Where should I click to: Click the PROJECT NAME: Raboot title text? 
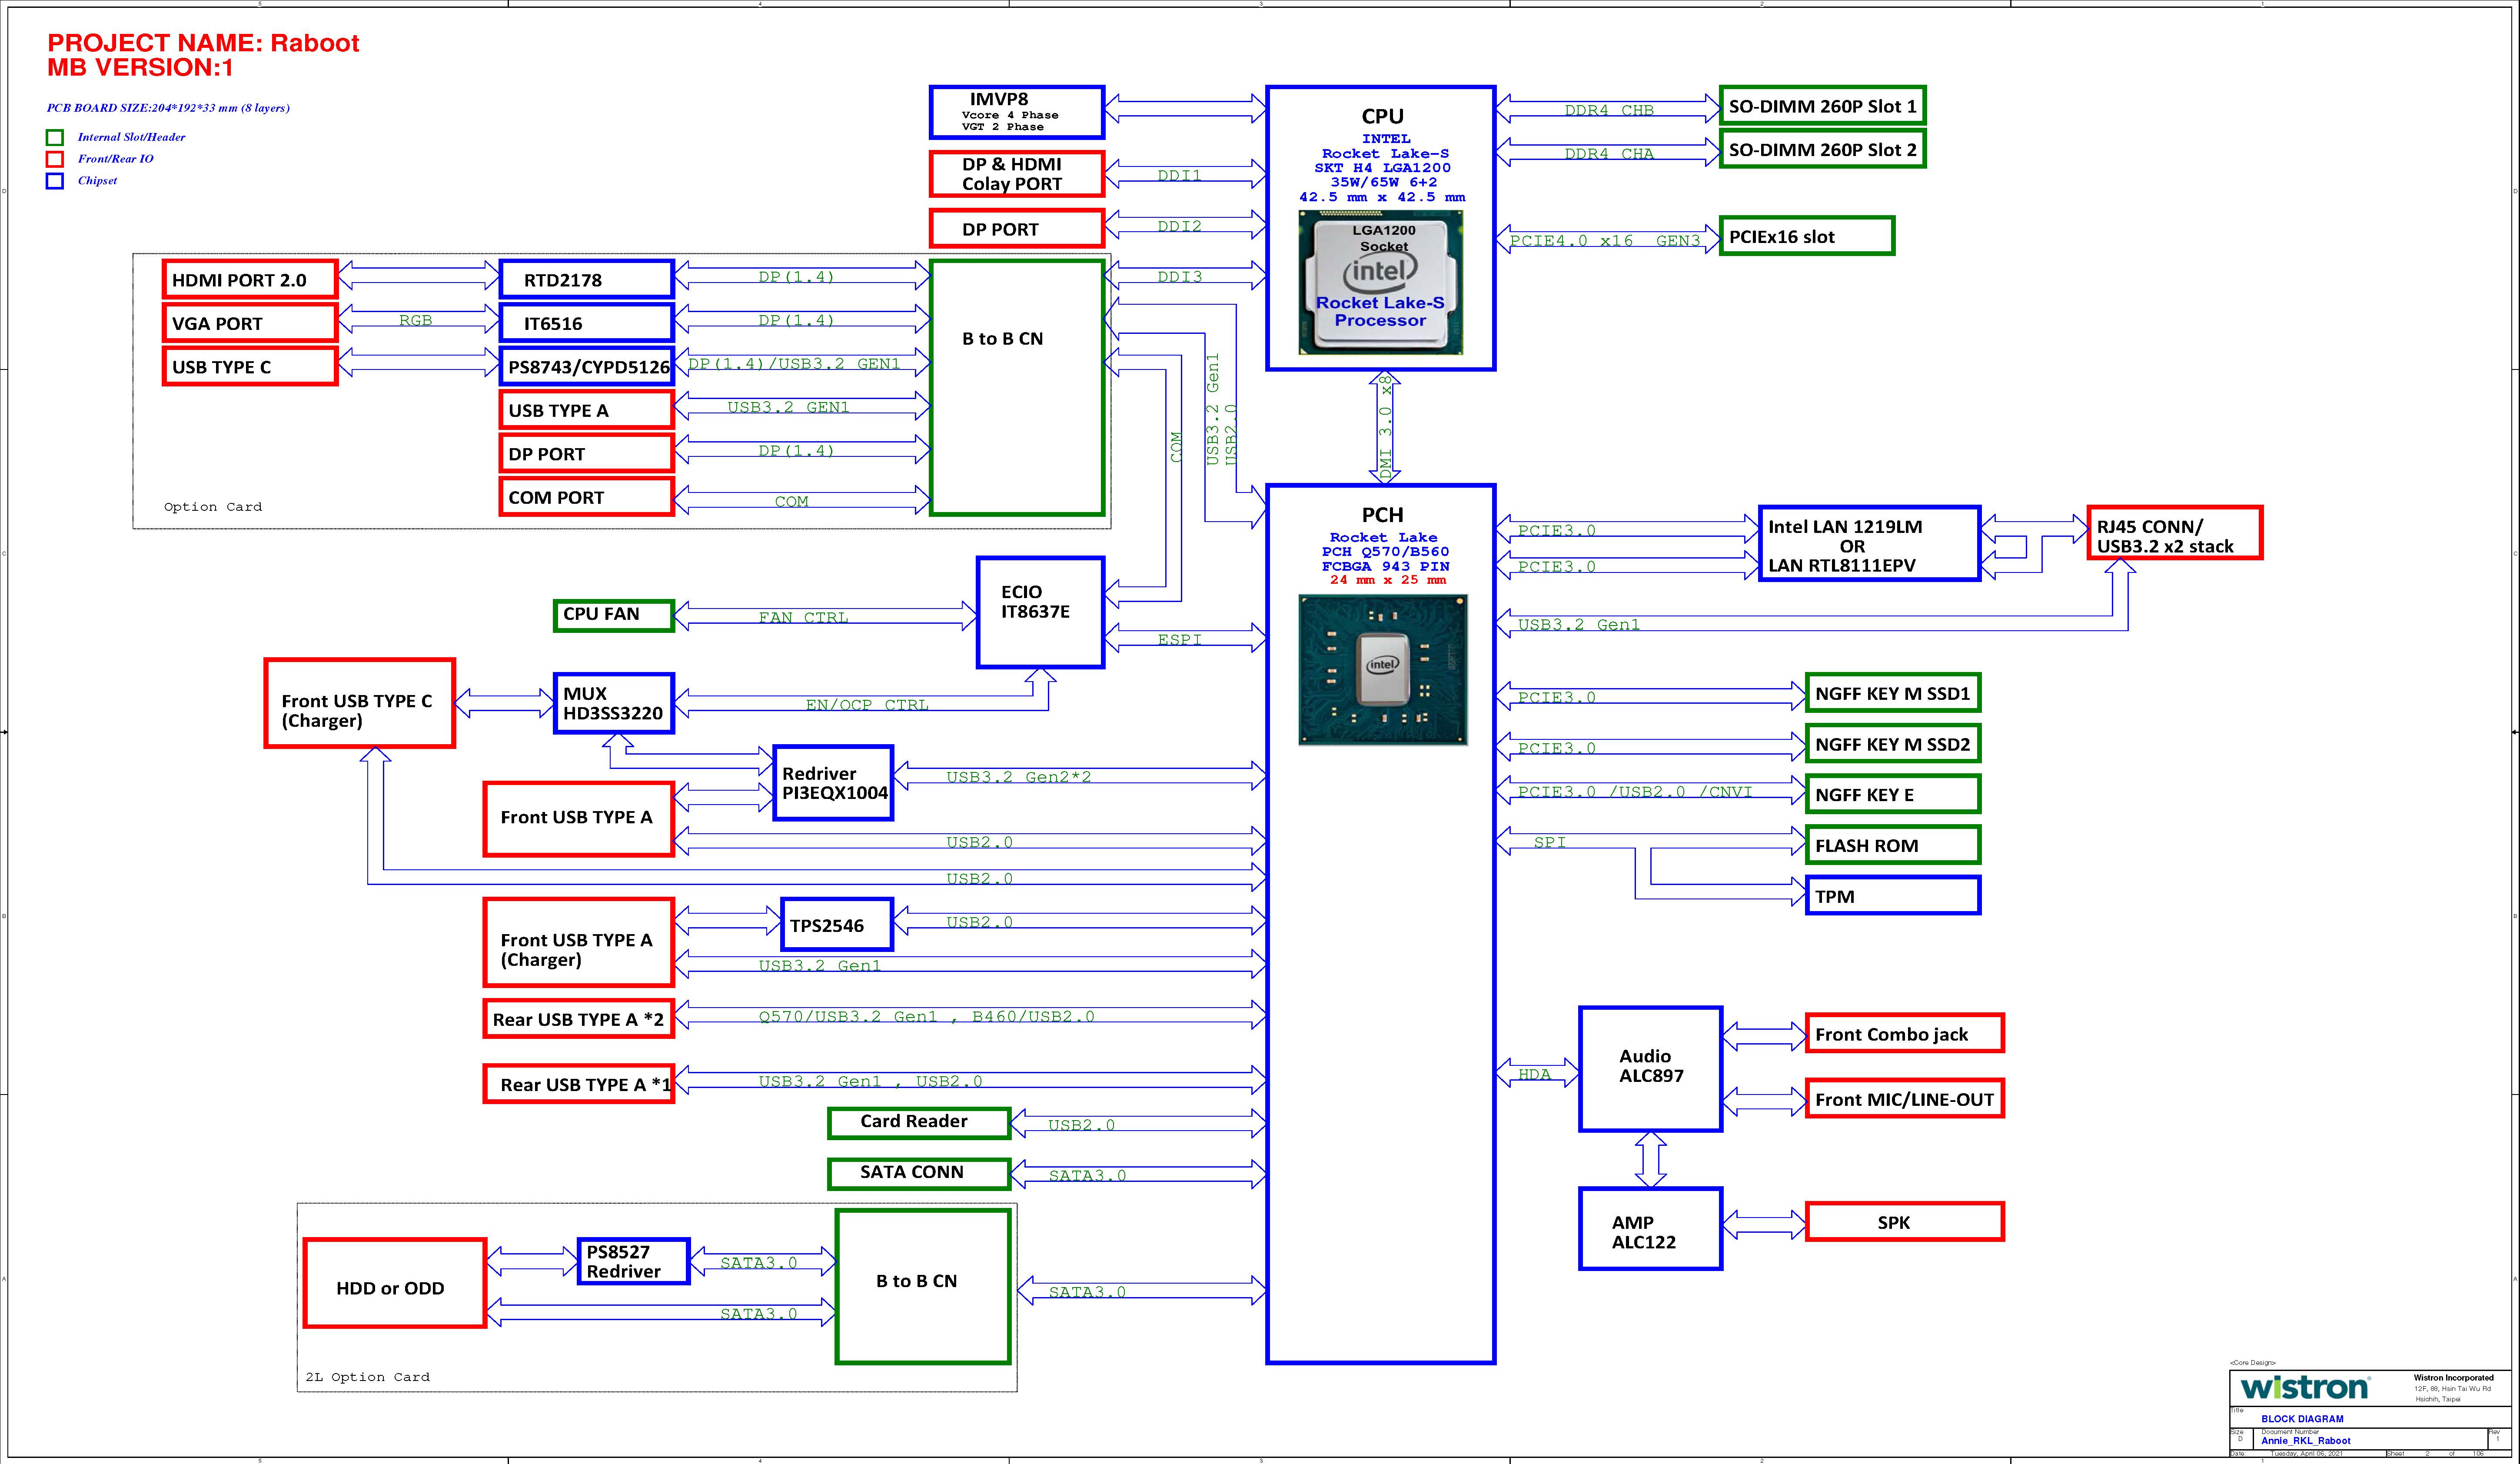pyautogui.click(x=203, y=43)
